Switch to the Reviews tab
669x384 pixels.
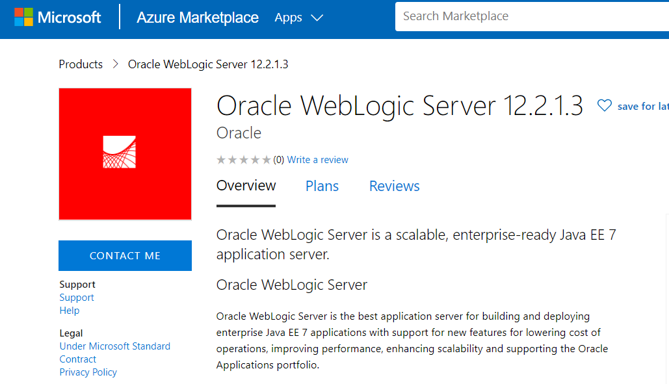[x=394, y=186]
